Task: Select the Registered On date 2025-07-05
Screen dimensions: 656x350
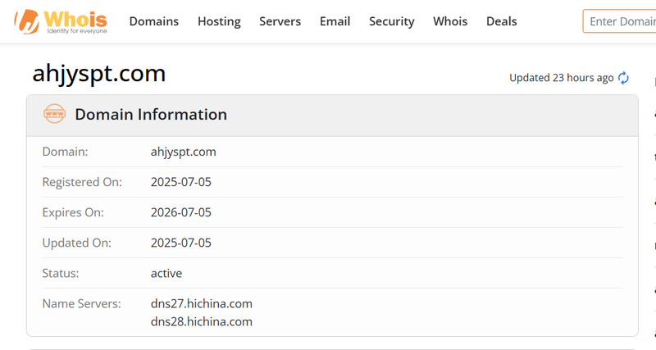Action: [x=181, y=182]
